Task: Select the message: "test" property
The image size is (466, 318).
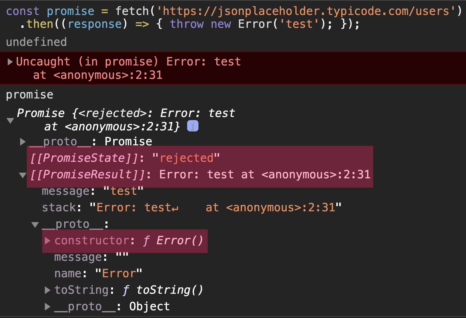Action: click(93, 191)
